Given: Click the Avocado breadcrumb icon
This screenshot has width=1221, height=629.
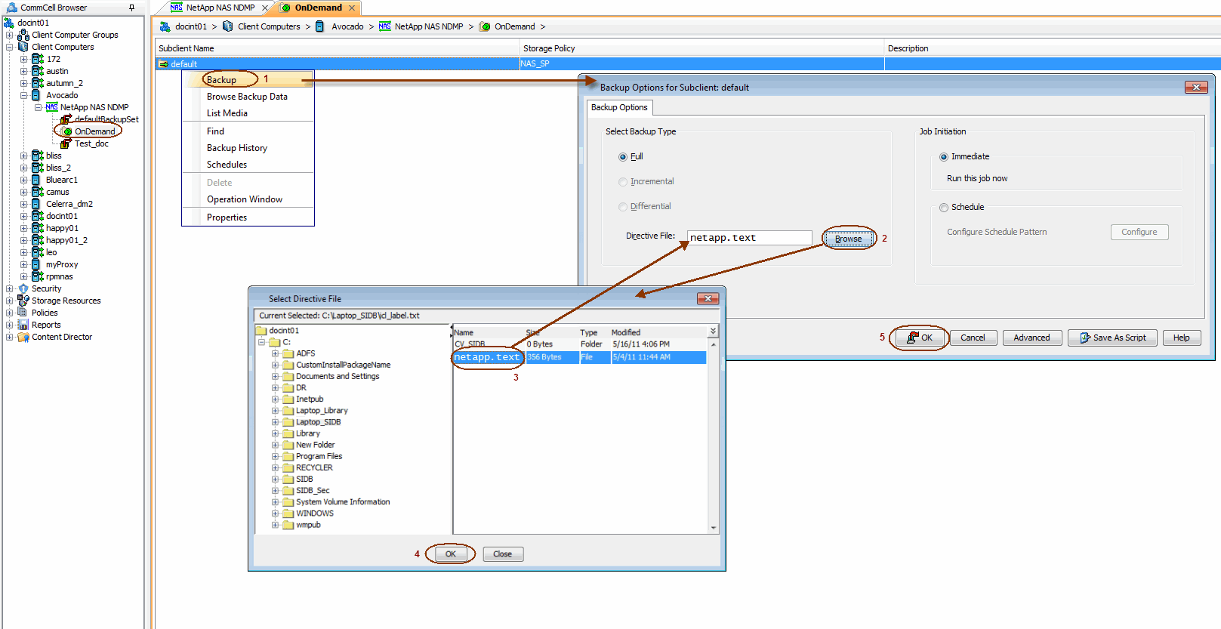Looking at the screenshot, I should coord(319,26).
